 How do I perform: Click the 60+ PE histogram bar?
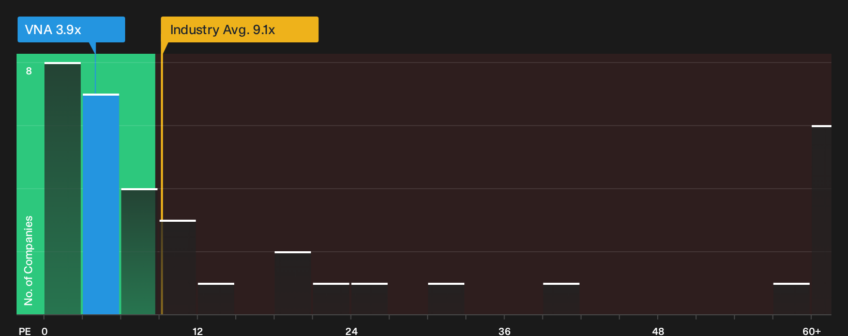click(822, 220)
